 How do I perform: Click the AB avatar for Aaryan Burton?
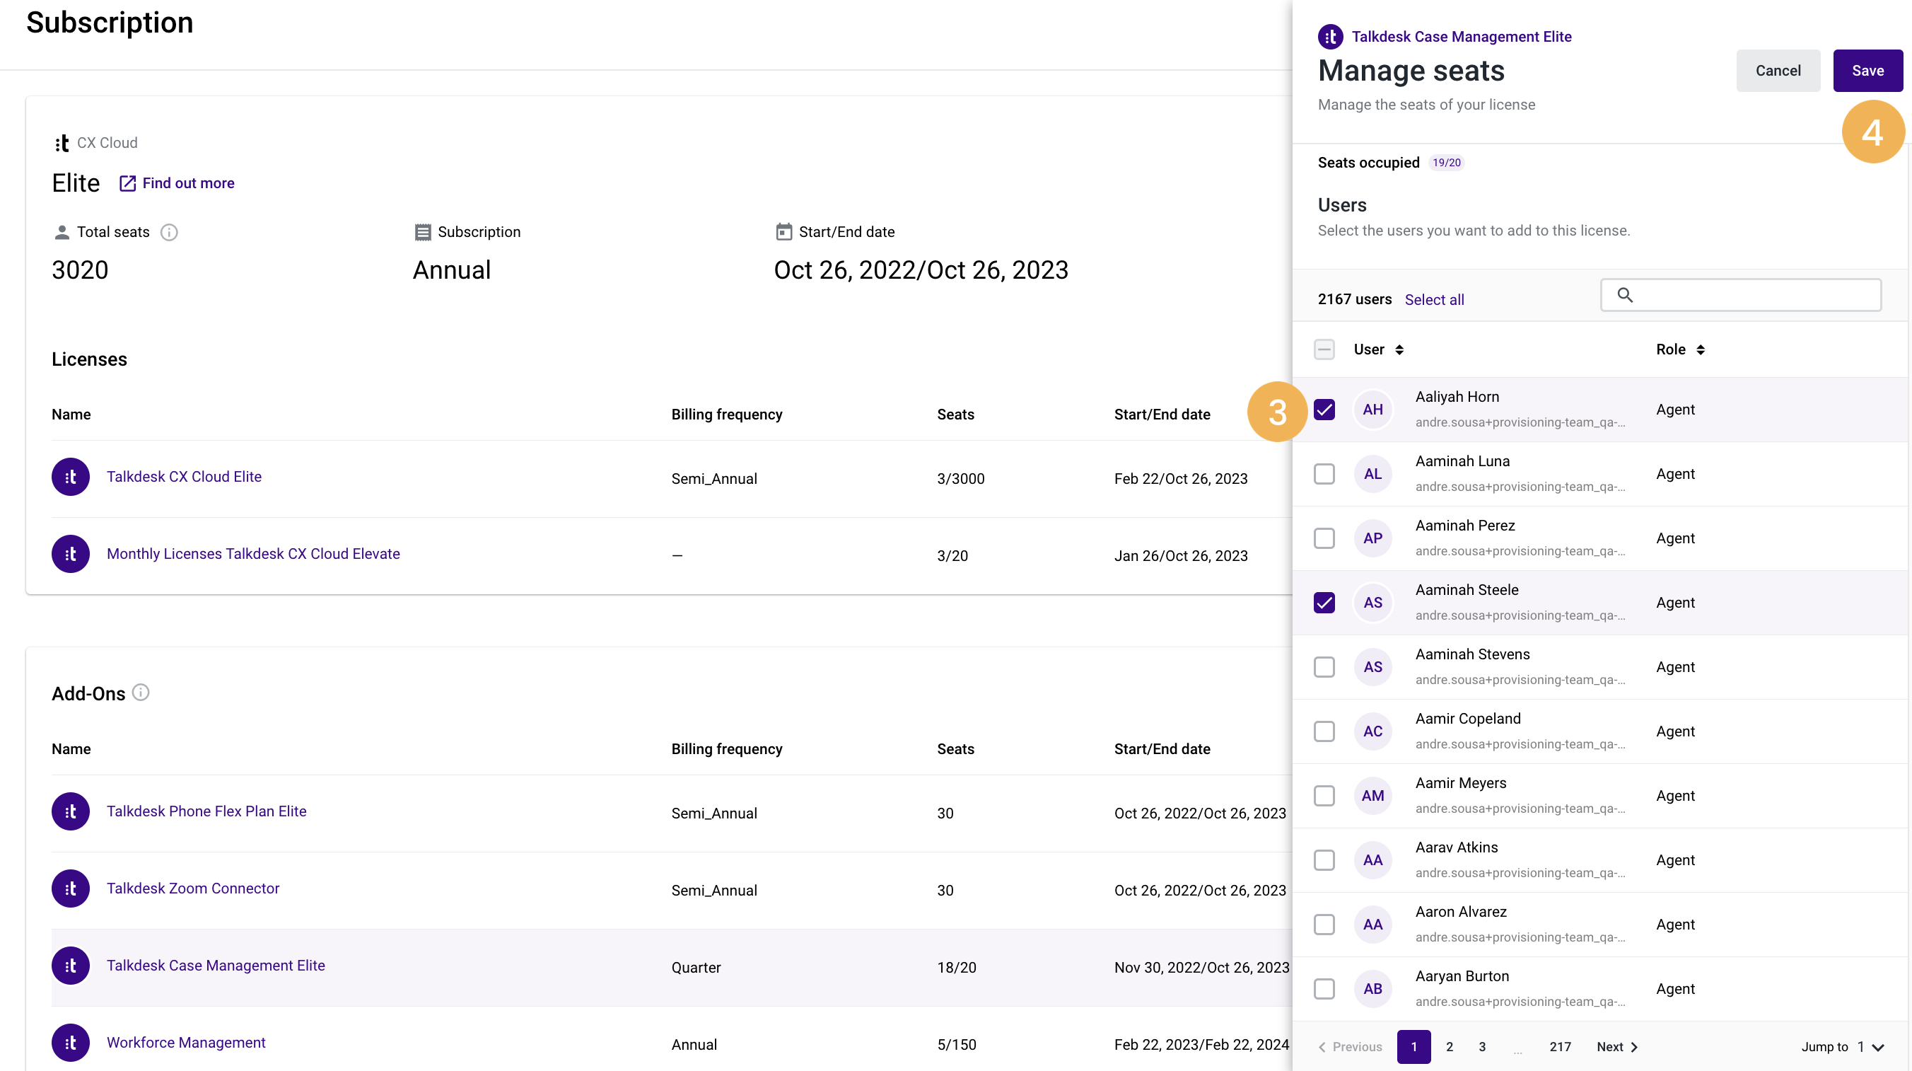pyautogui.click(x=1372, y=990)
